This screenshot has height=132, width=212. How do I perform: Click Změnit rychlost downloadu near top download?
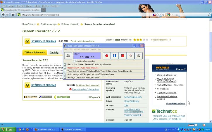pyautogui.click(x=82, y=41)
